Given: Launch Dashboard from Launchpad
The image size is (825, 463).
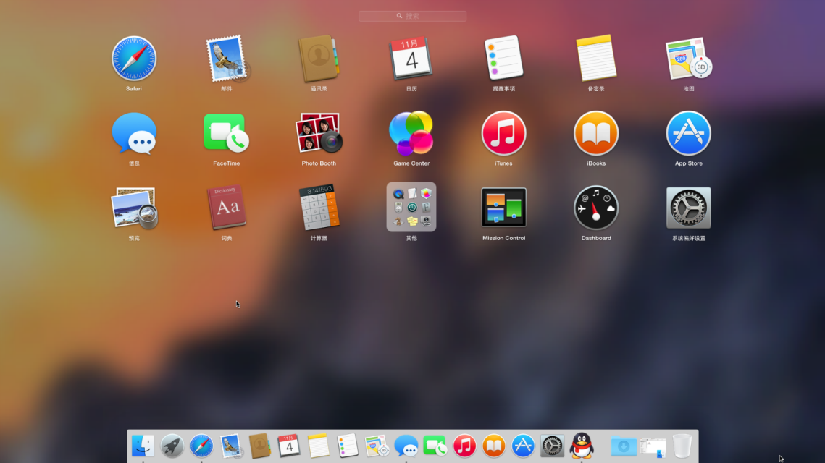Looking at the screenshot, I should click(596, 208).
